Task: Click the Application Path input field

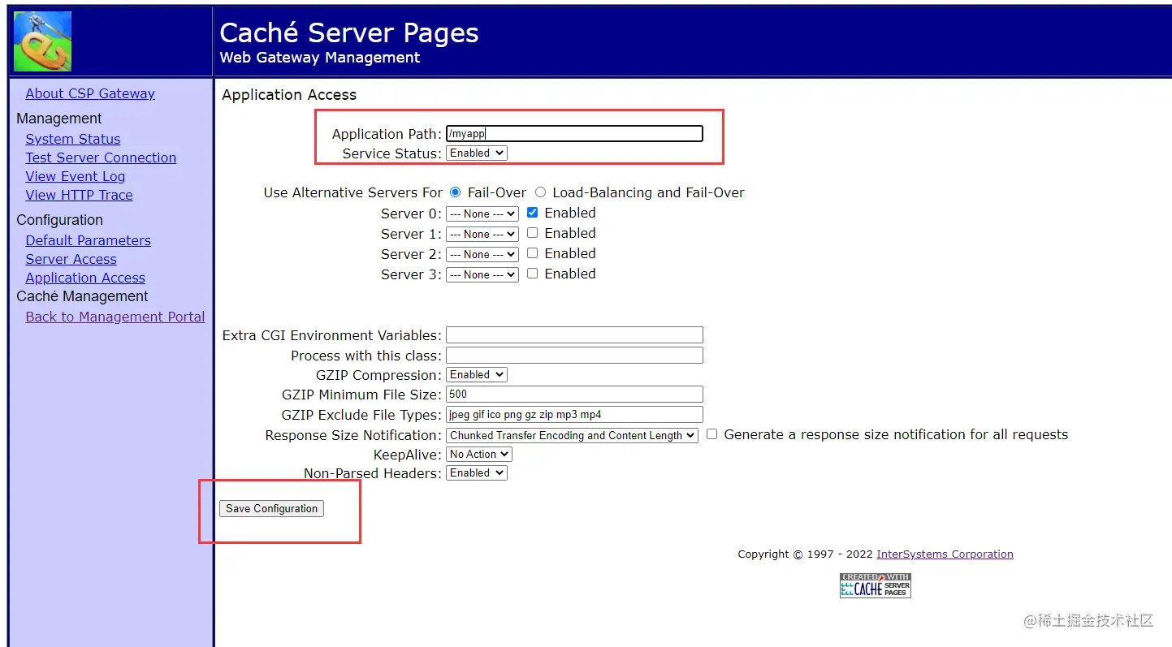Action: 574,134
